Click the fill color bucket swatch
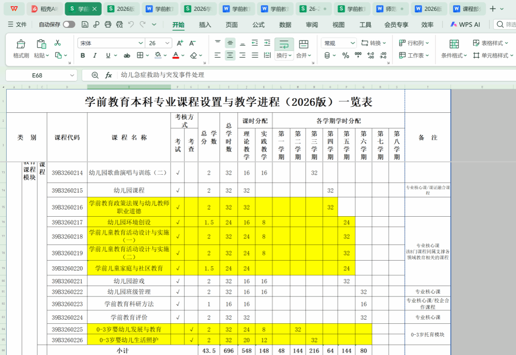This screenshot has height=355, width=516. [158, 55]
